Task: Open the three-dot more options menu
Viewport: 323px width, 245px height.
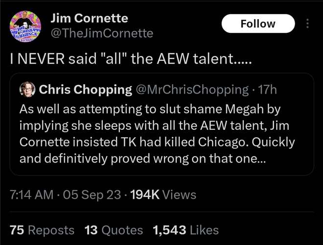Action: pyautogui.click(x=307, y=24)
